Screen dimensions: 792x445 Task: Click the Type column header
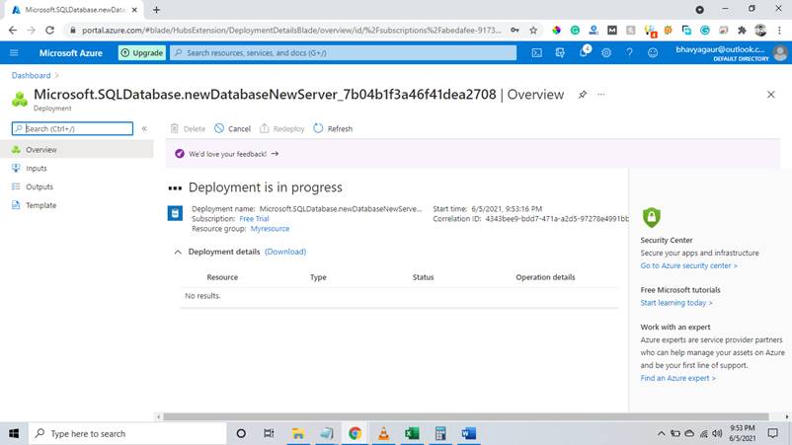tap(318, 277)
